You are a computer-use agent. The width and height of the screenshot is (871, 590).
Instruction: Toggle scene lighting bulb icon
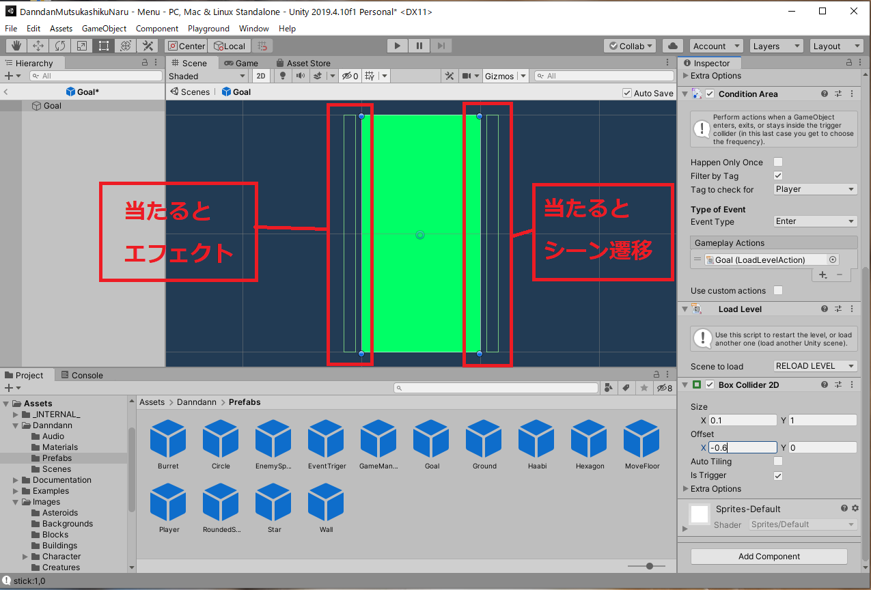click(284, 76)
